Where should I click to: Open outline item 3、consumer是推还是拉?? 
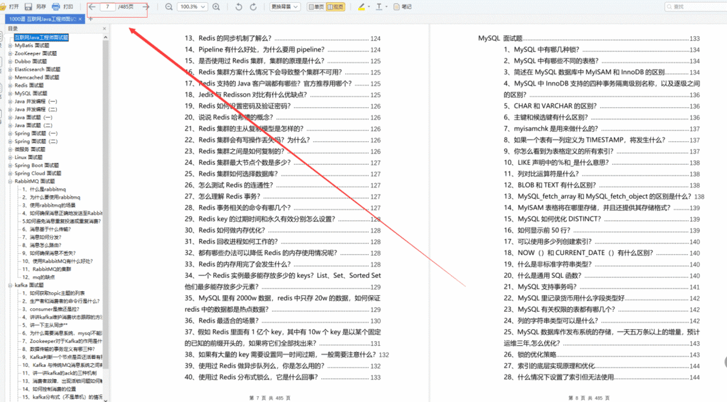[x=50, y=309]
